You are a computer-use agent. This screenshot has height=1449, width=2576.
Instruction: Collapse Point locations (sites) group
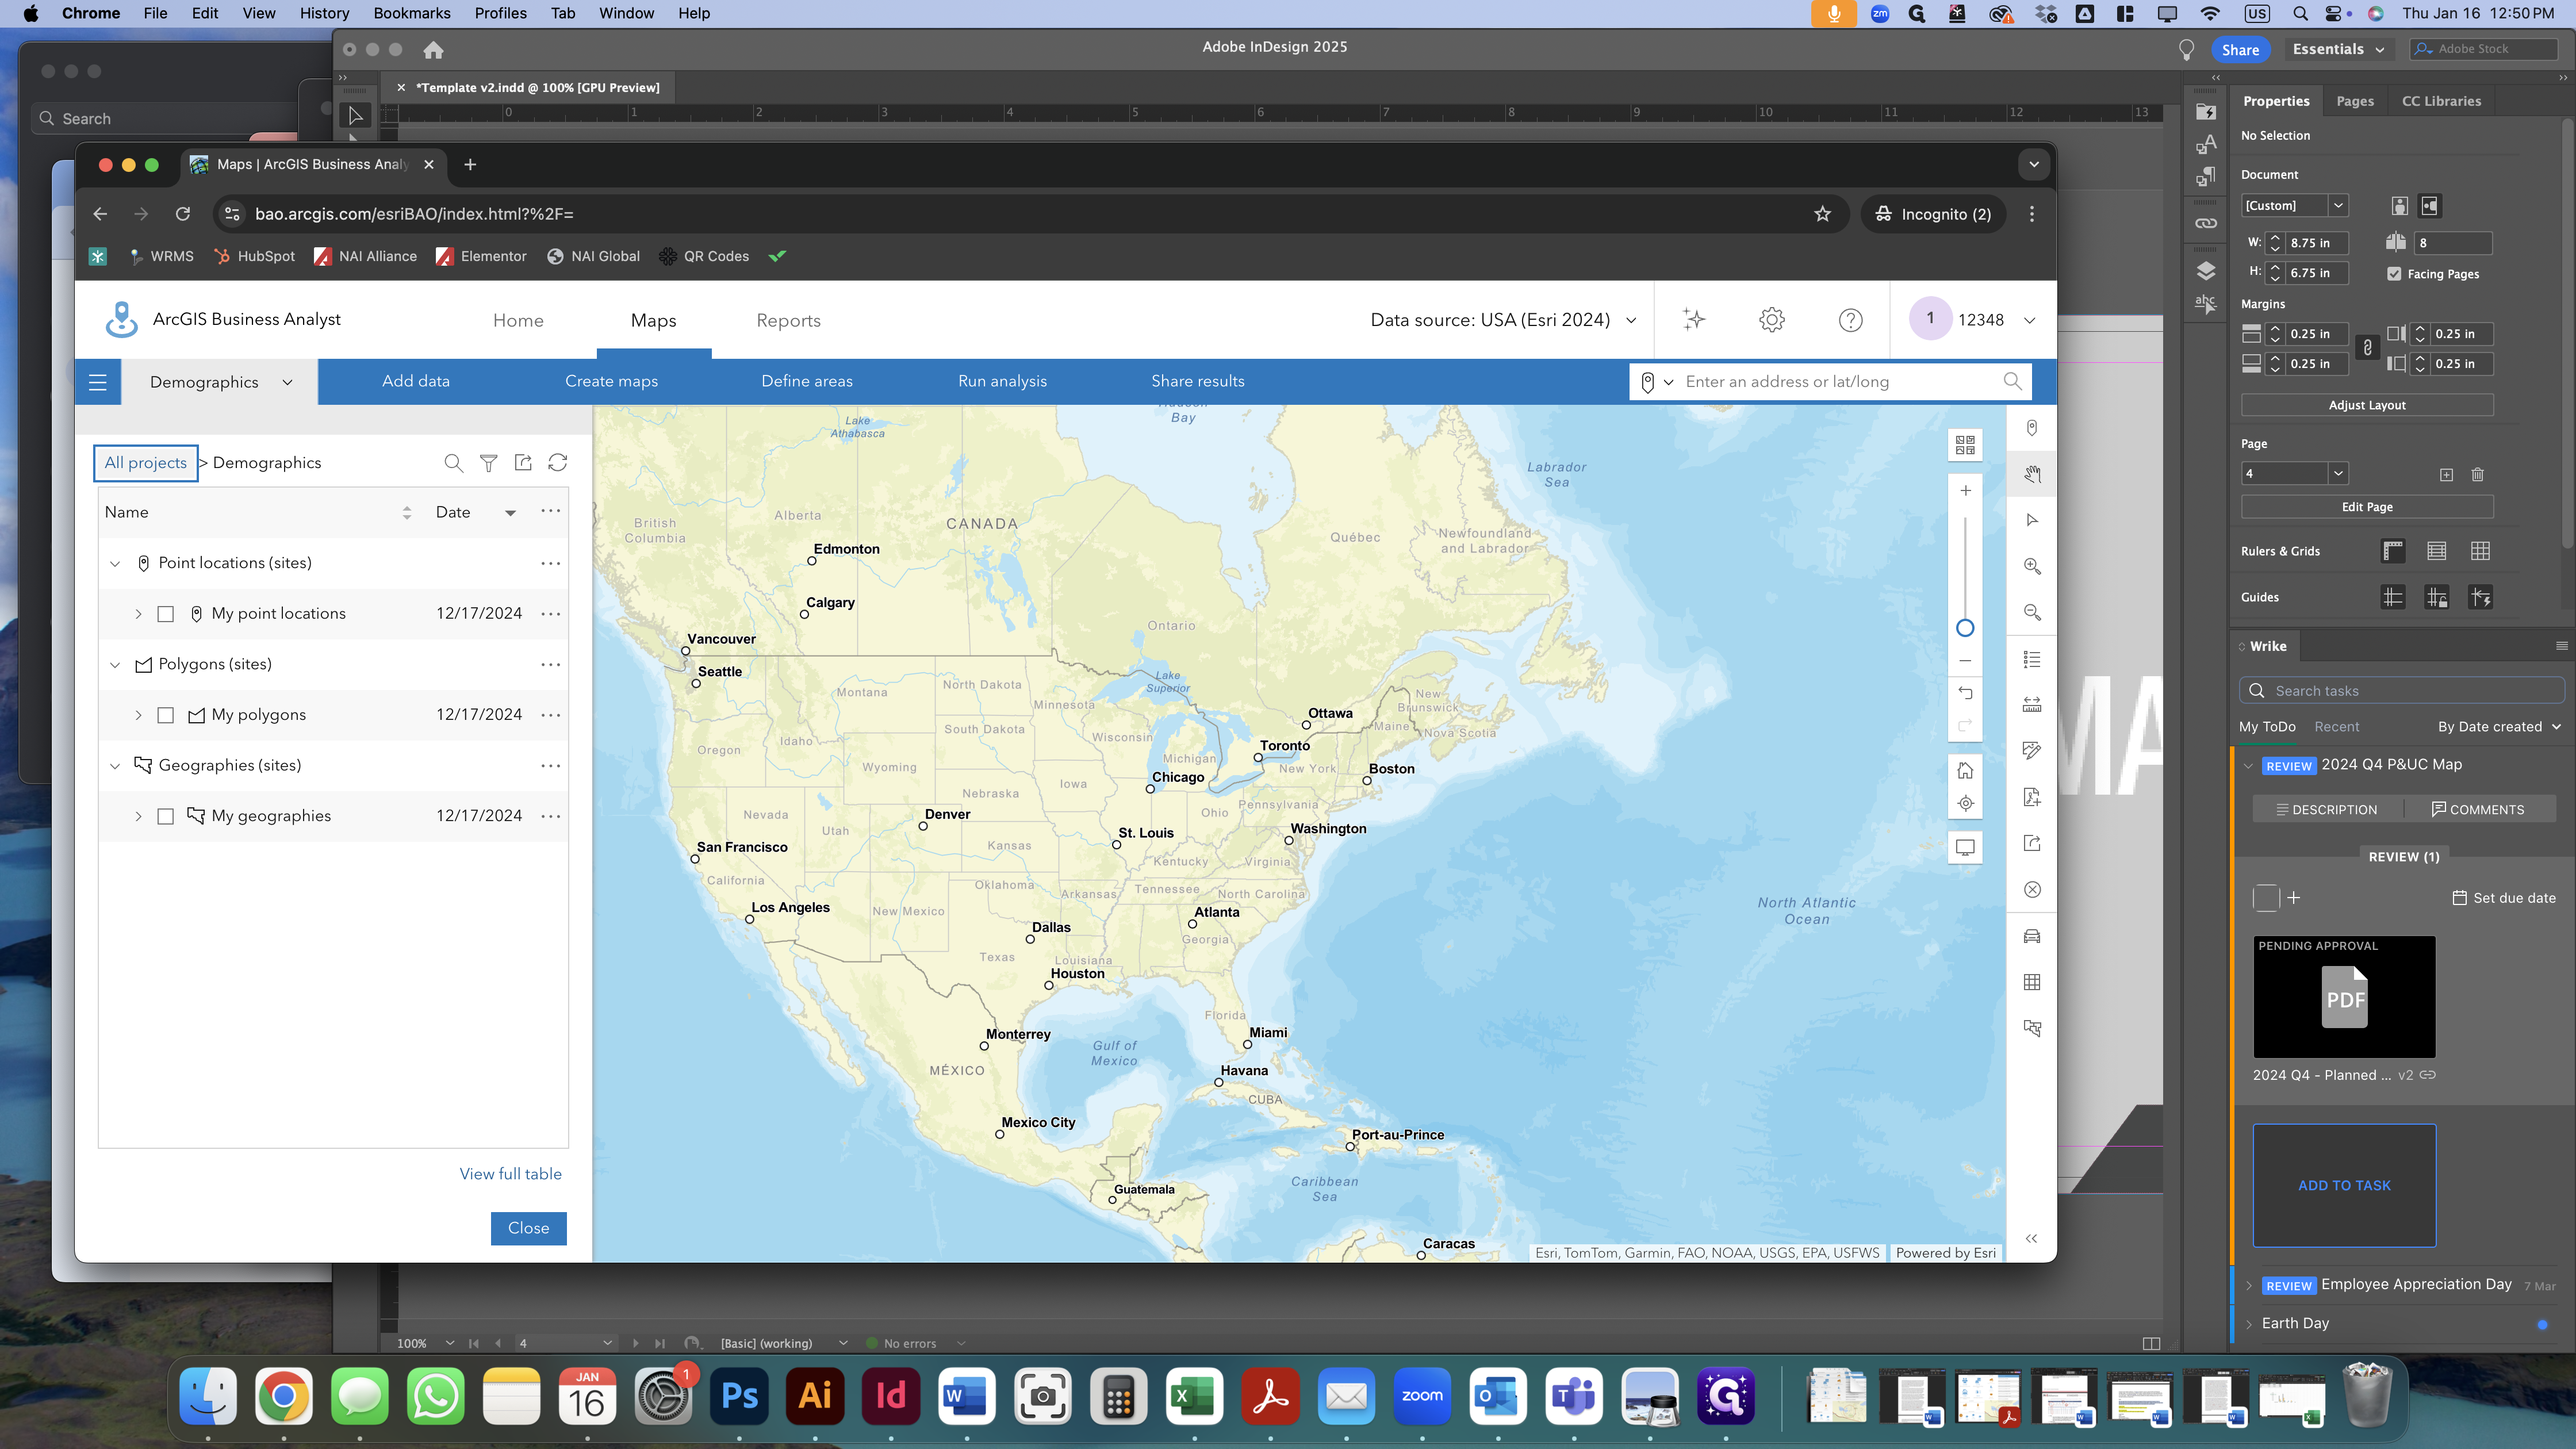(115, 564)
